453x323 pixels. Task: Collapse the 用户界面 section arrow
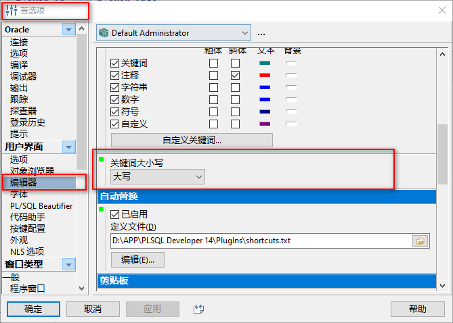click(69, 147)
